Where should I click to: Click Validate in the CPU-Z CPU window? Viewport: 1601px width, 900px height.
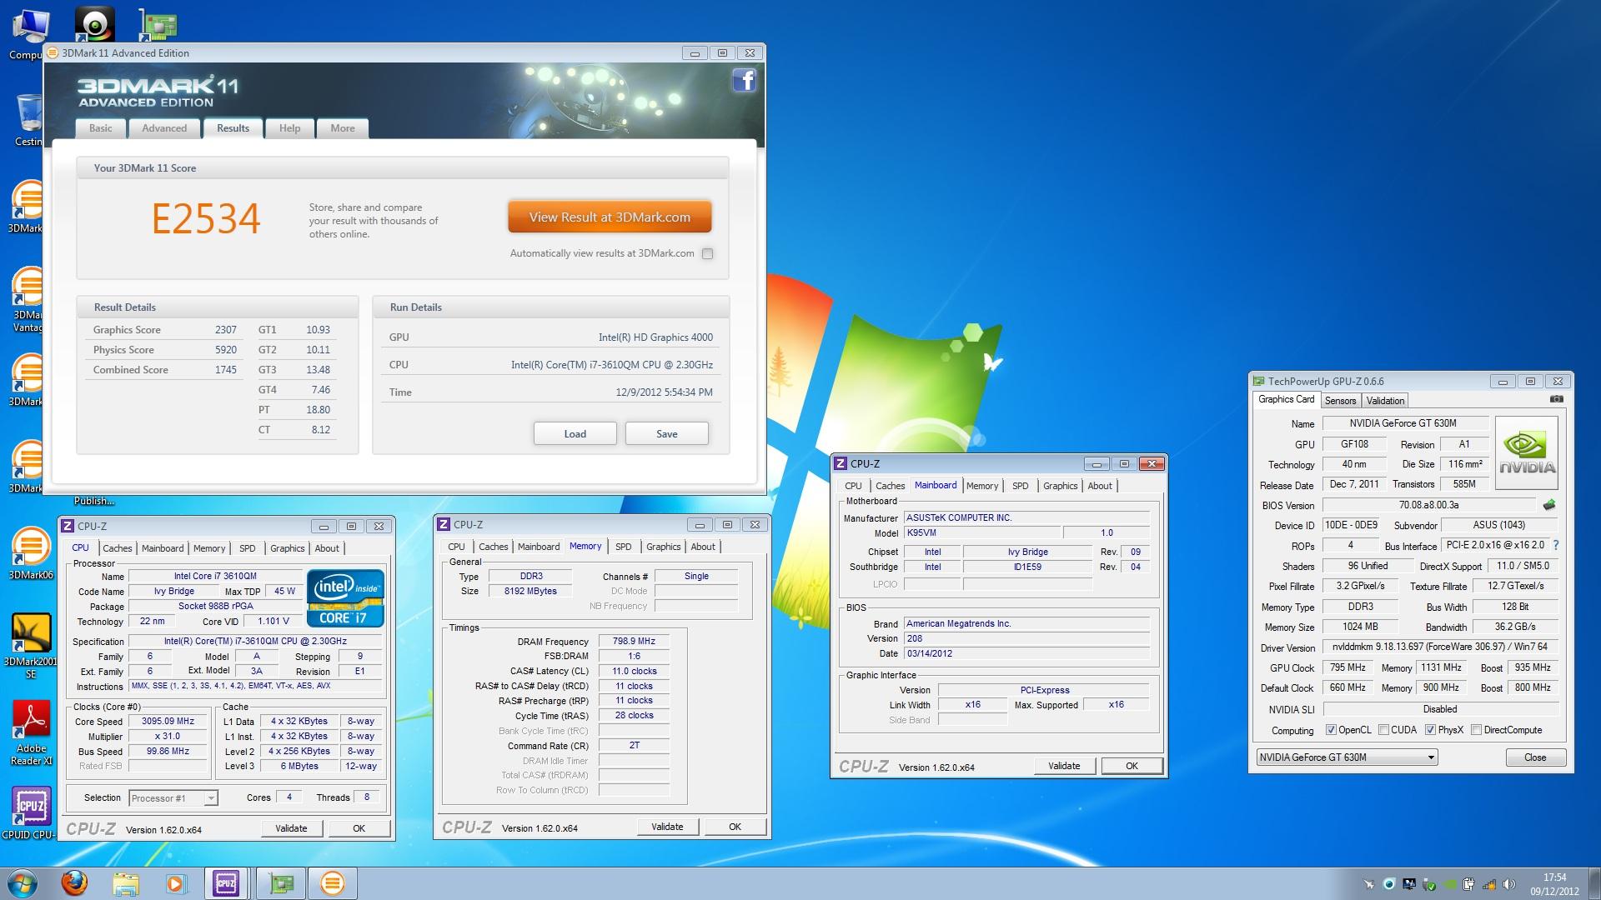[291, 828]
